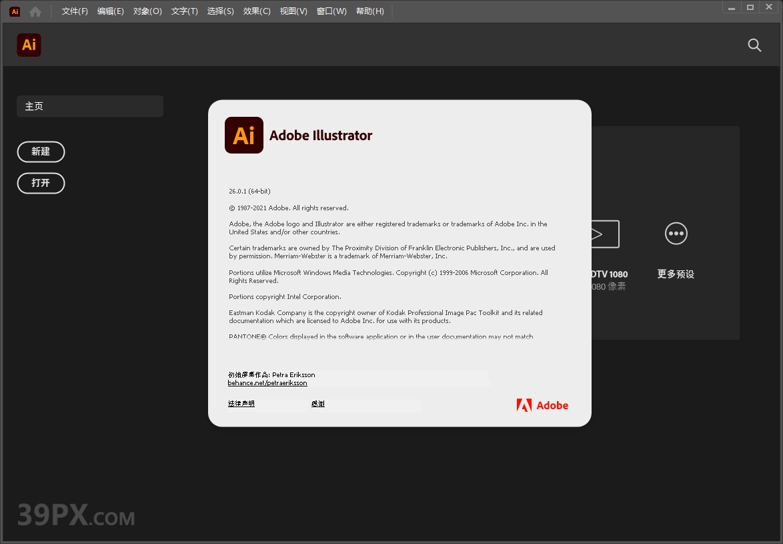
Task: Open the 窗口(W) menu
Action: pyautogui.click(x=331, y=11)
